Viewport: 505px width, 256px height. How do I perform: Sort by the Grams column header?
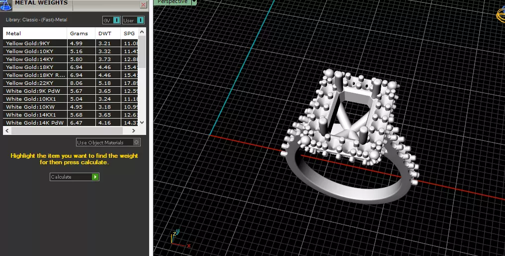[81, 33]
